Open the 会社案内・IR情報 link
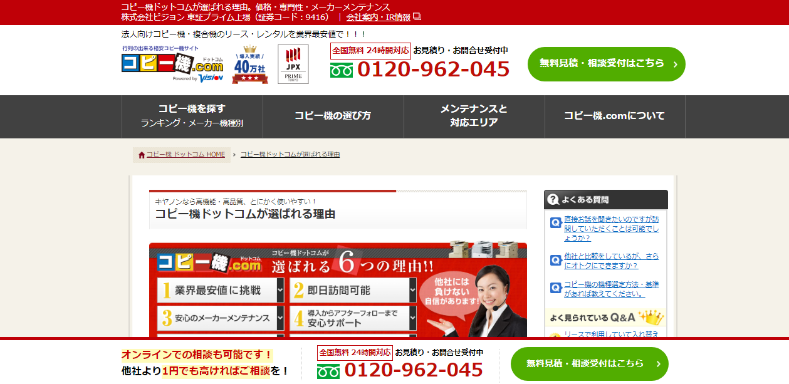This screenshot has width=789, height=384. coord(378,17)
